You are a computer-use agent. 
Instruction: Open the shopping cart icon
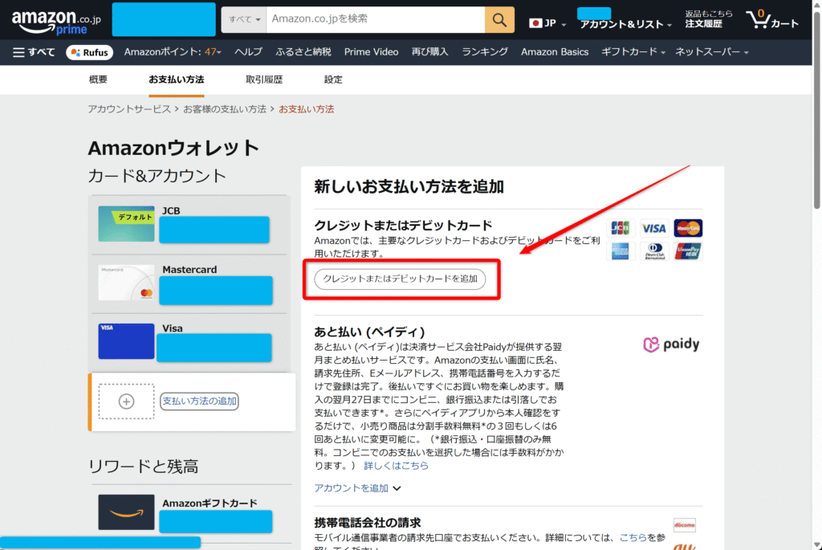tap(772, 20)
